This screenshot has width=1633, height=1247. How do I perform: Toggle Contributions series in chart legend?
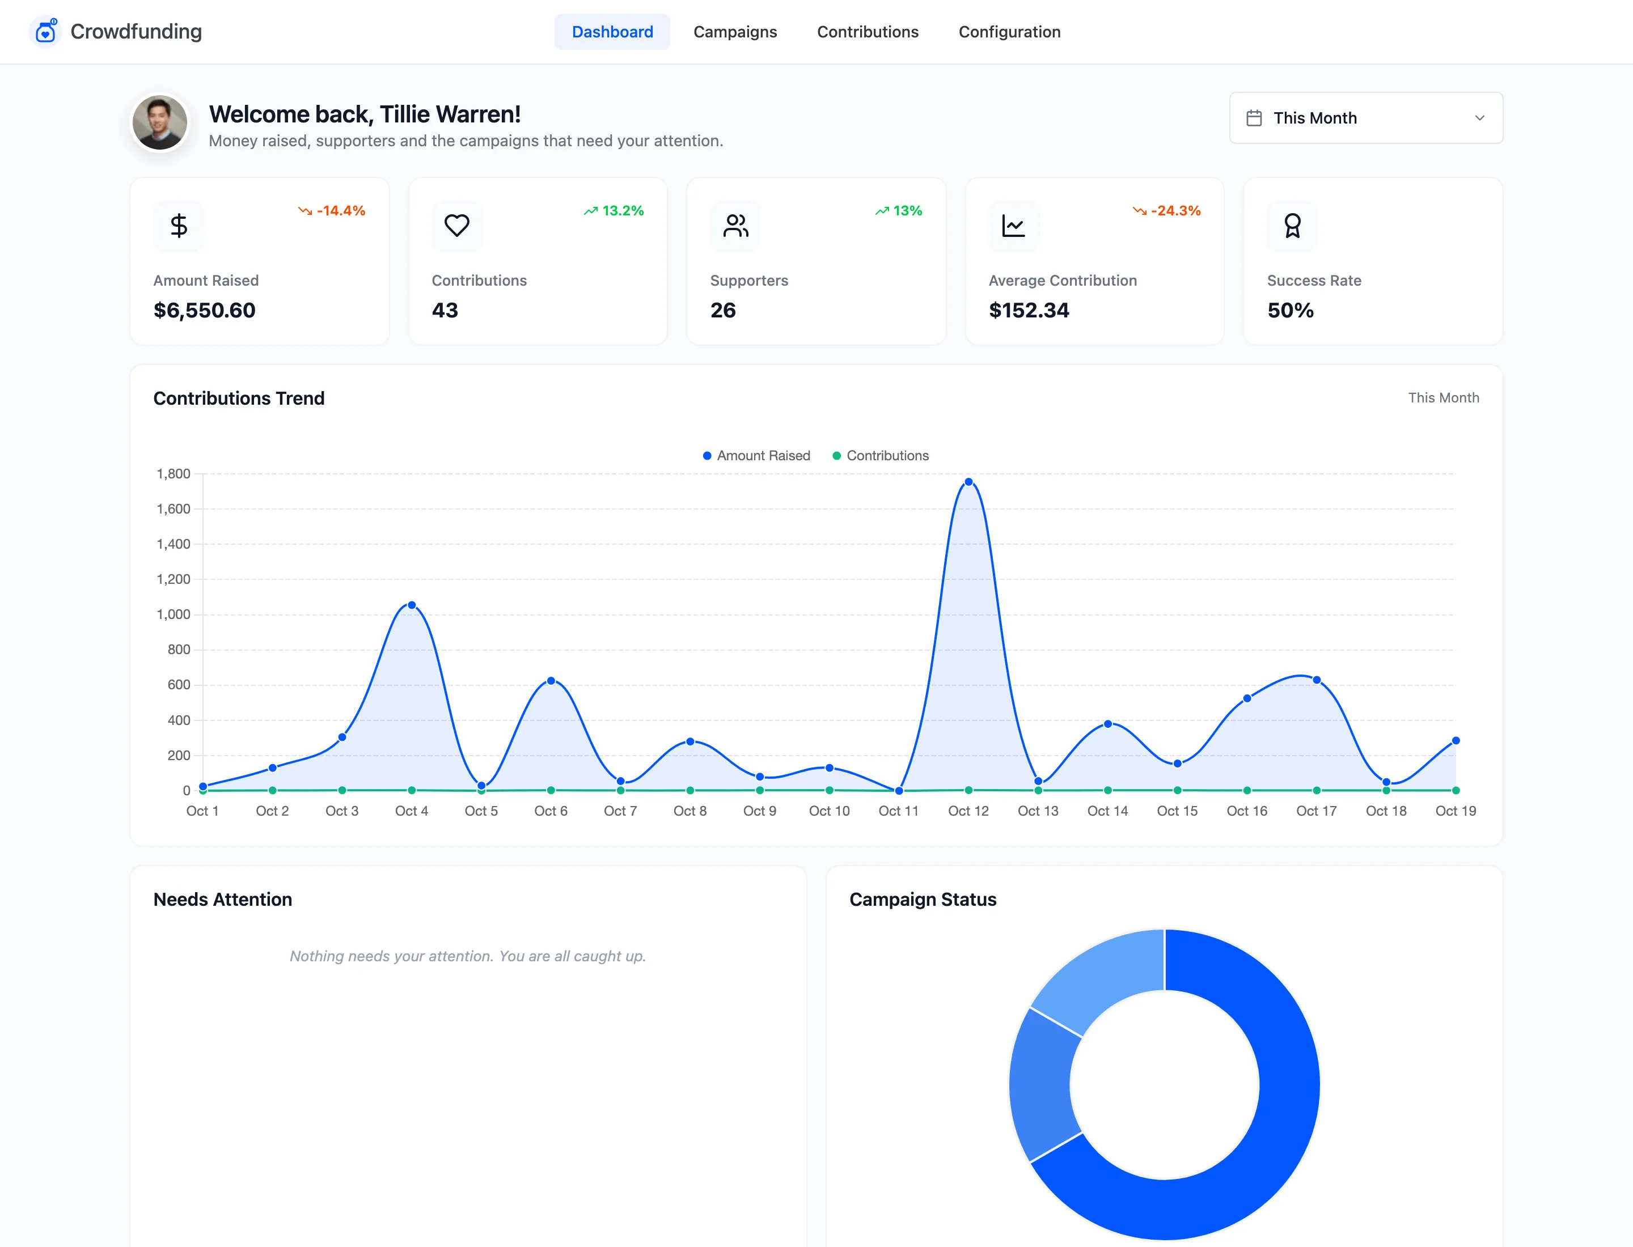coord(880,456)
